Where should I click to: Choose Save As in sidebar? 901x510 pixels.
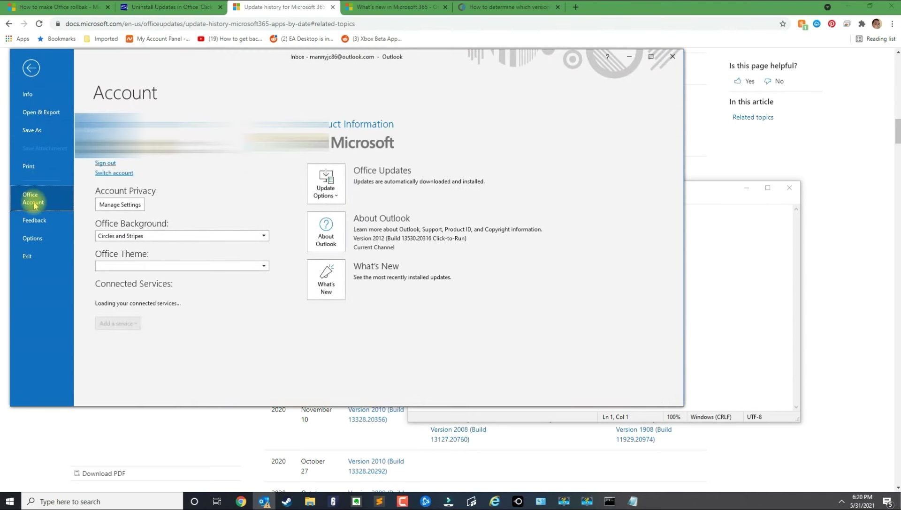pyautogui.click(x=32, y=130)
